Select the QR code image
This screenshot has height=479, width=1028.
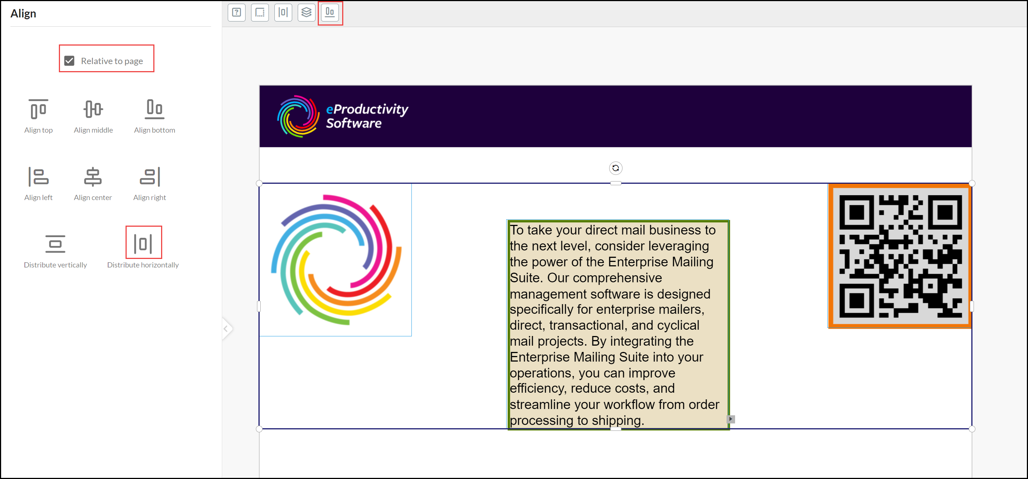pyautogui.click(x=900, y=256)
